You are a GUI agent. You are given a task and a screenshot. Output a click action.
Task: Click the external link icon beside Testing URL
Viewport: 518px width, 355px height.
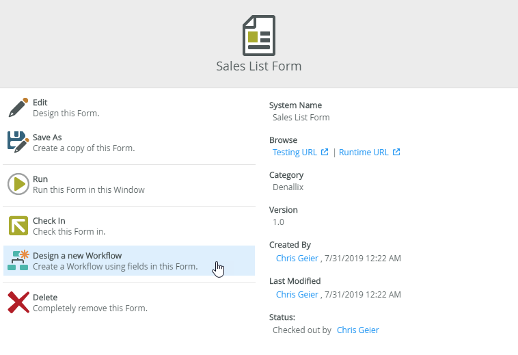pyautogui.click(x=325, y=153)
